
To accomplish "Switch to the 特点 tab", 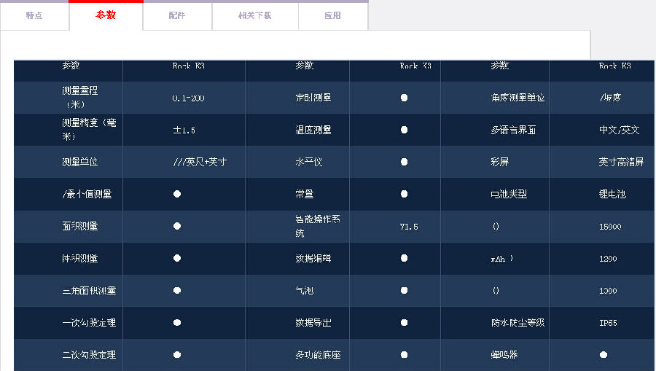I will (34, 15).
